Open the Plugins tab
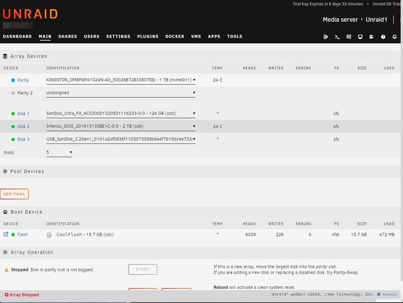The width and height of the screenshot is (403, 303). [148, 36]
